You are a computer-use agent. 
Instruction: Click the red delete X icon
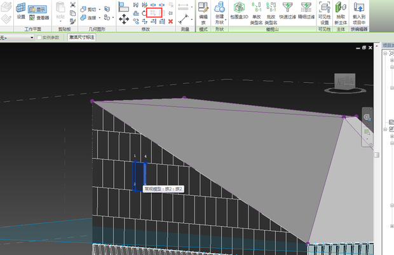coord(170,21)
